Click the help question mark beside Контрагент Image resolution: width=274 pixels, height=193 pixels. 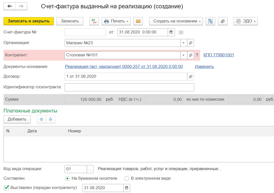pos(197,55)
